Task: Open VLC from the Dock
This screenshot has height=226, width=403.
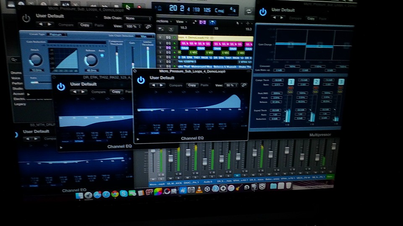Action: click(199, 190)
